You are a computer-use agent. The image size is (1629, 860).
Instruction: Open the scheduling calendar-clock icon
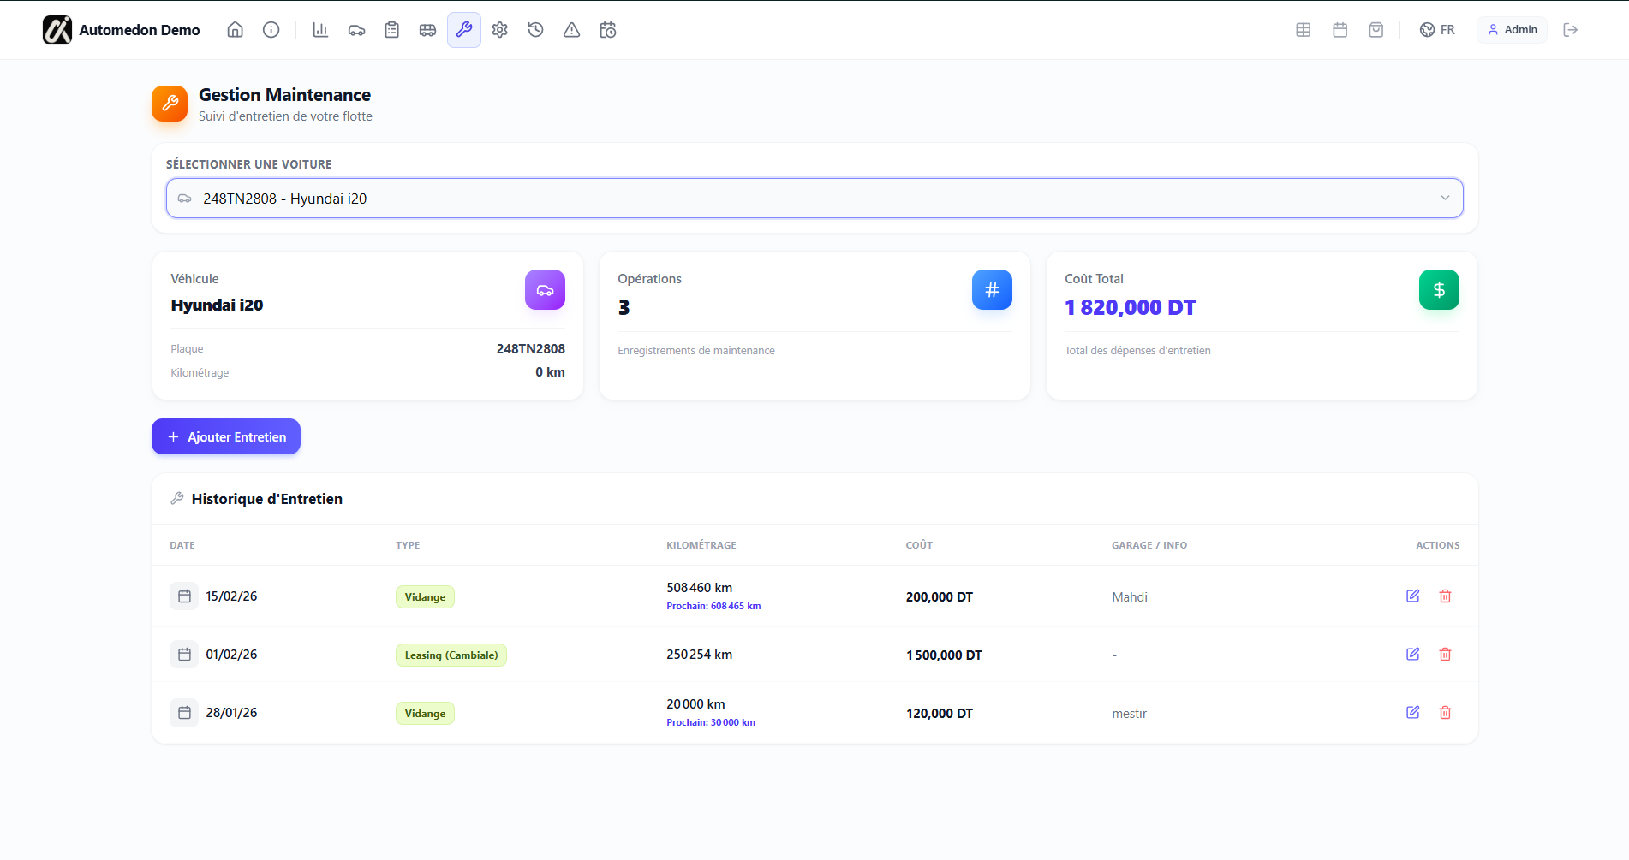click(x=608, y=29)
